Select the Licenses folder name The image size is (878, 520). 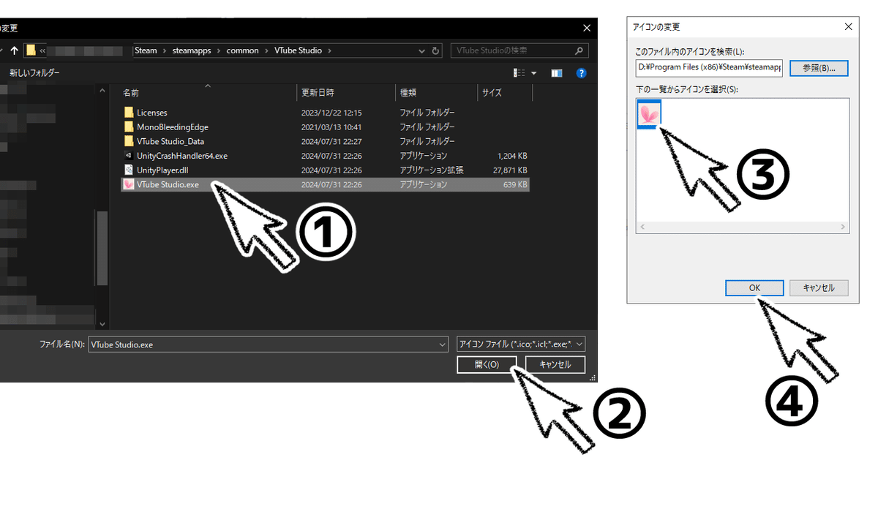(x=151, y=113)
